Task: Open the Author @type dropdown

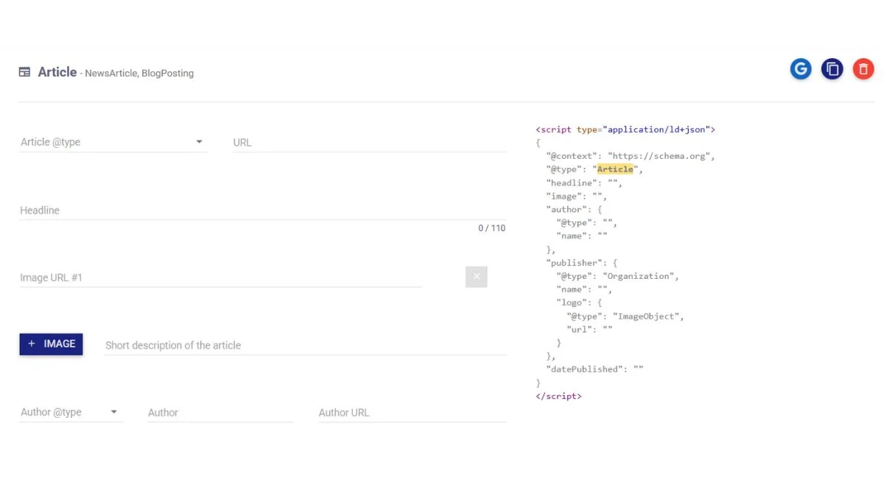Action: tap(71, 412)
